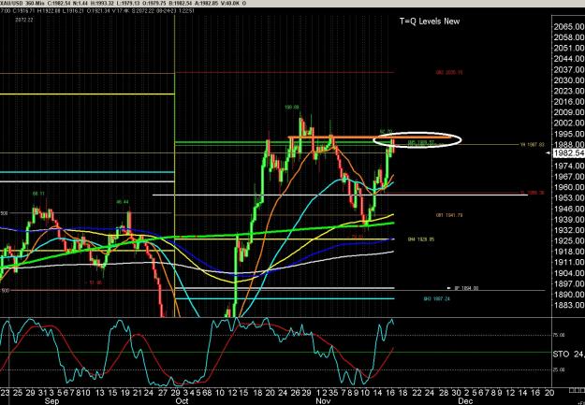Click the 2065.00 price axis label
585x405 pixels.
(569, 26)
